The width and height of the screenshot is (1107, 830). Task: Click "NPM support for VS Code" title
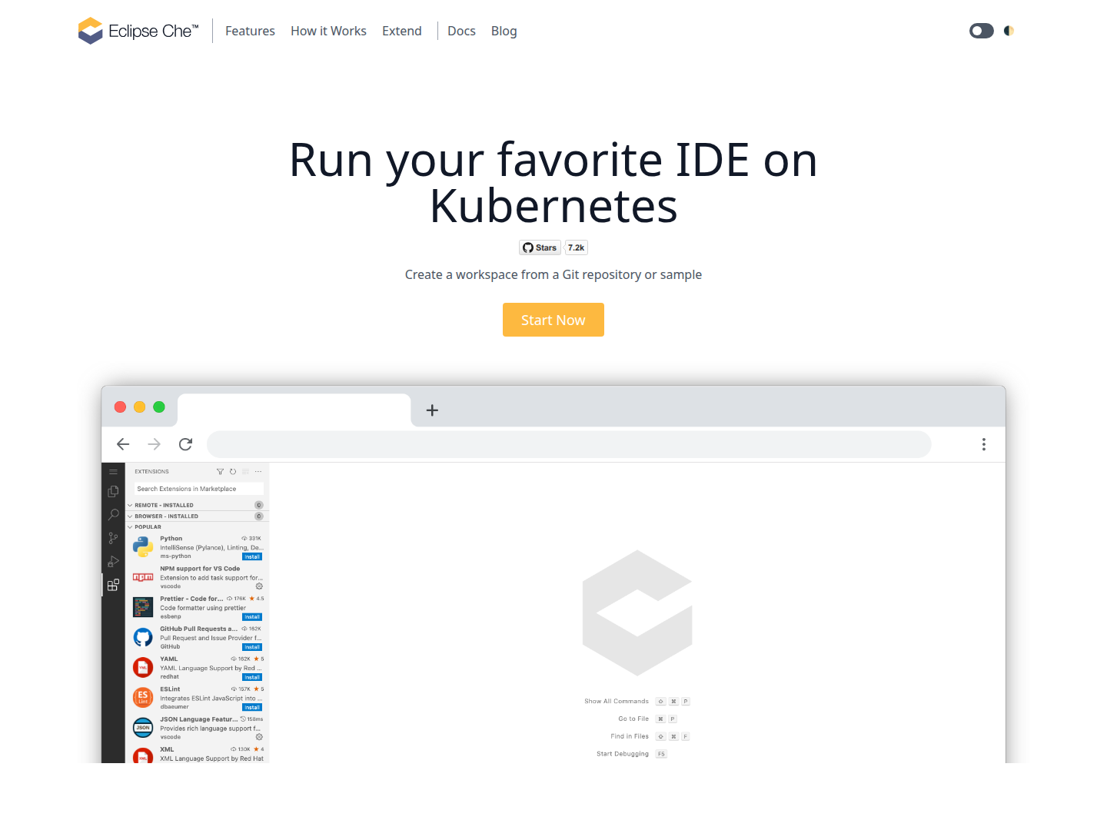tap(200, 569)
